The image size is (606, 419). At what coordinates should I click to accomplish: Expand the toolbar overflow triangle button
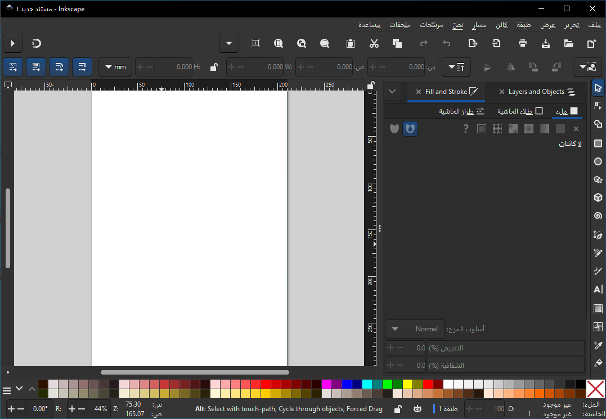[x=13, y=43]
